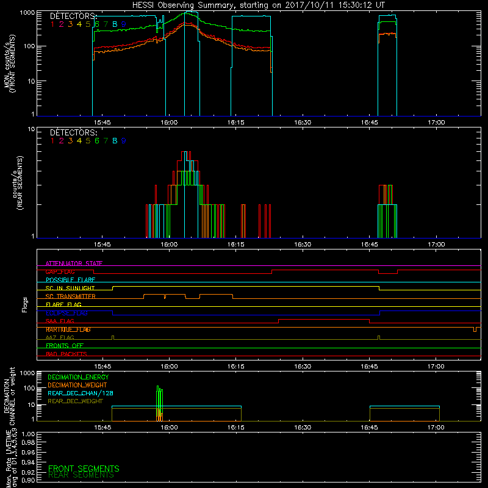Click the Mon. Rate LIVETIME axis title
This screenshot has height=488, width=488.
point(12,458)
